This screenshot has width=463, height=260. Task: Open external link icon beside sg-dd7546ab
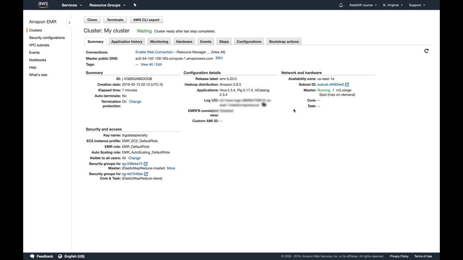click(146, 174)
